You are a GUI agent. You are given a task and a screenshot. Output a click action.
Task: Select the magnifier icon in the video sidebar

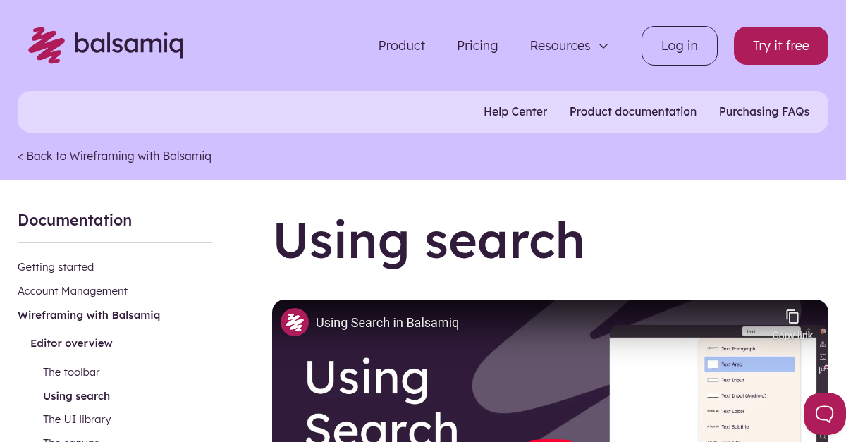click(x=822, y=436)
